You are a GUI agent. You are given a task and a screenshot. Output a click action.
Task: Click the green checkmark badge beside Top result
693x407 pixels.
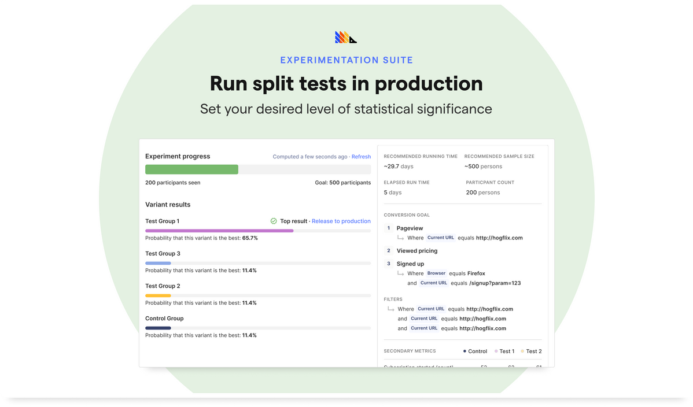(274, 221)
